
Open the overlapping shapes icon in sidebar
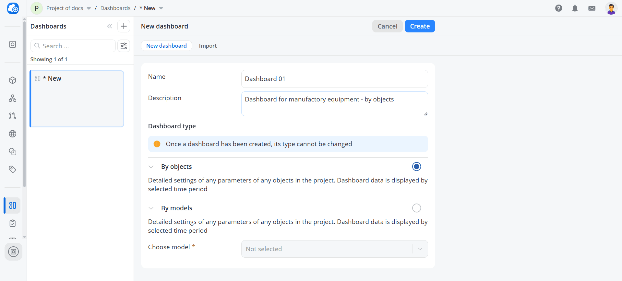[13, 152]
